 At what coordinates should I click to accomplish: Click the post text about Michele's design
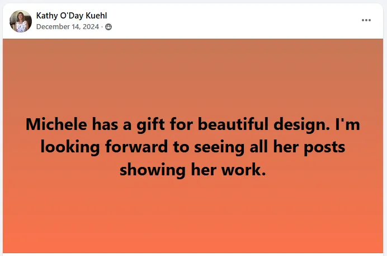tap(193, 146)
